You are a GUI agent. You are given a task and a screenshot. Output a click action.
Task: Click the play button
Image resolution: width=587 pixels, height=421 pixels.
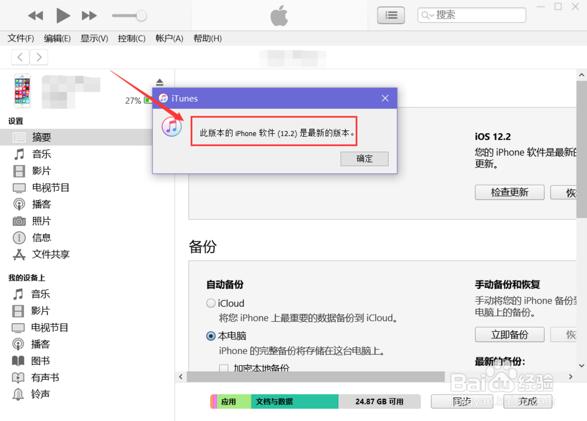tap(63, 16)
